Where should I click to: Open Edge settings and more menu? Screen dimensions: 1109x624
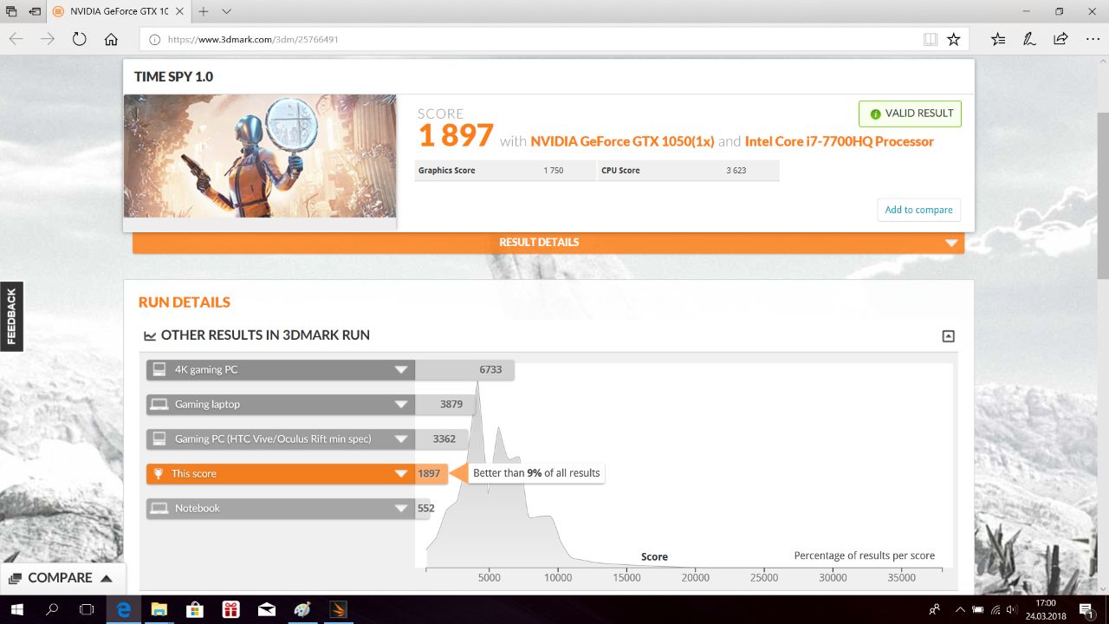pos(1092,39)
